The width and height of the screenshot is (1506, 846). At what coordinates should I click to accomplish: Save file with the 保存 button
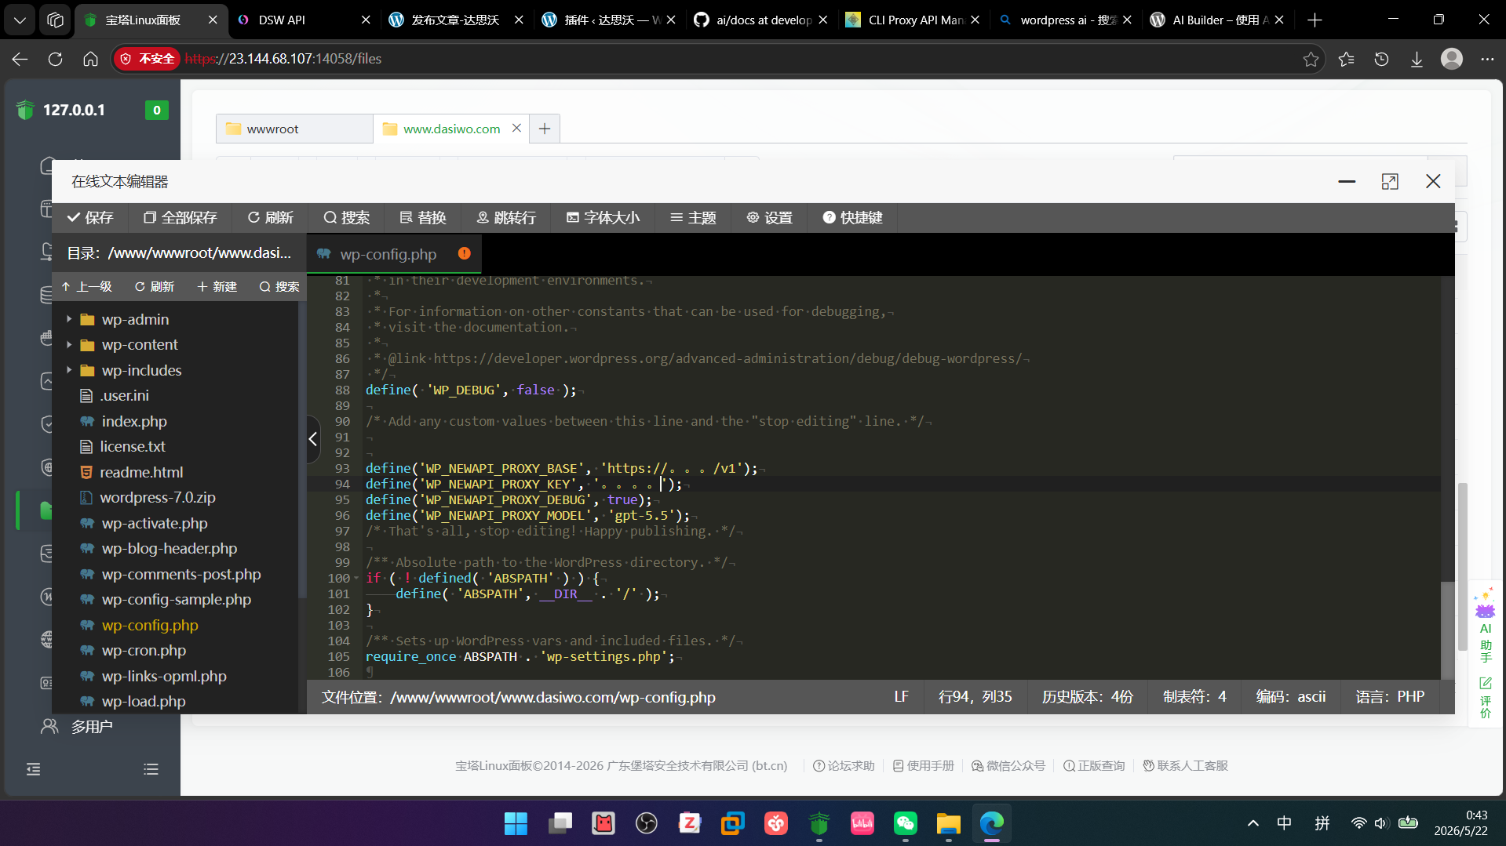coord(90,217)
